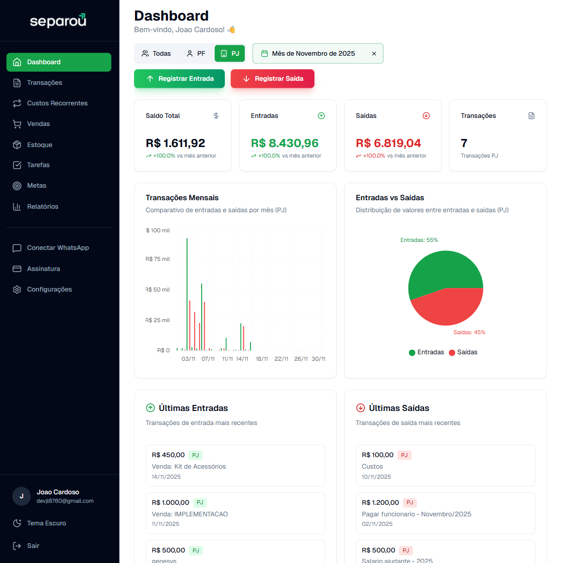This screenshot has height=563, width=562.
Task: Switch to the Tarefas tab
Action: 37,165
